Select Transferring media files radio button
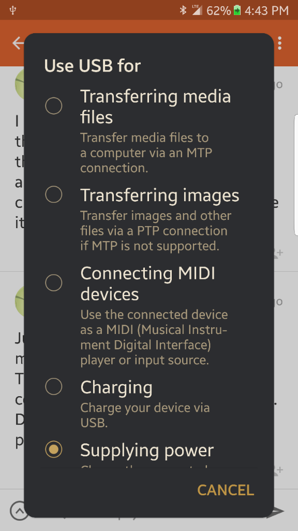Image resolution: width=298 pixels, height=531 pixels. click(x=54, y=106)
